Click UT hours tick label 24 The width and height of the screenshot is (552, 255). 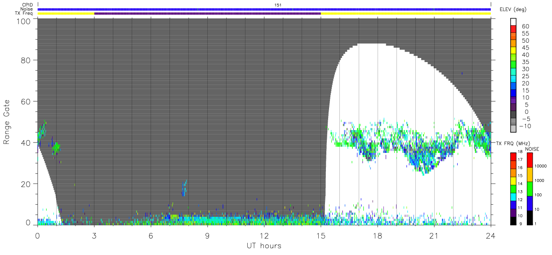[x=491, y=235]
